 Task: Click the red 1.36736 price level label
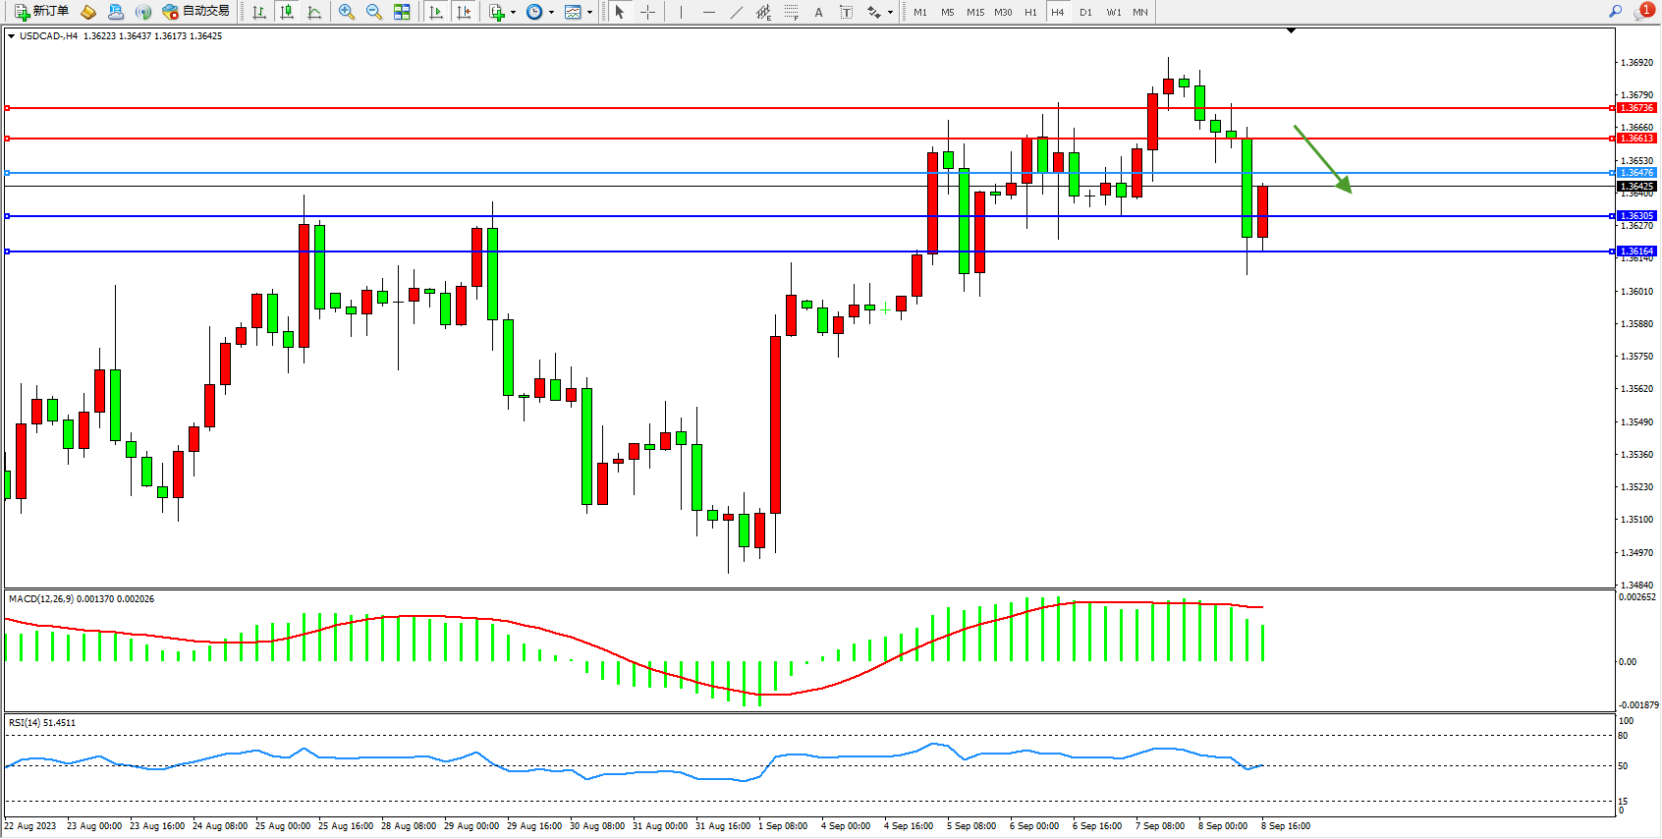(1636, 108)
